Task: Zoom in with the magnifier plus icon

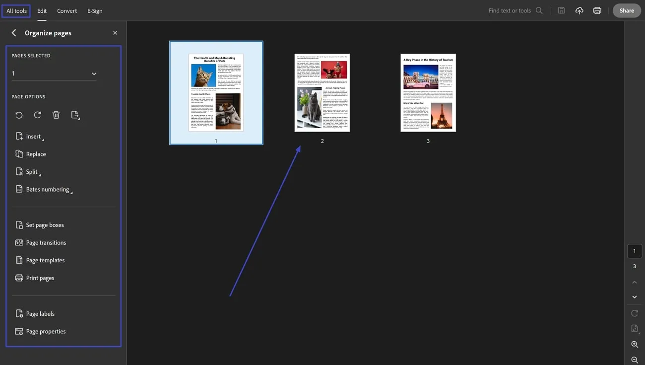Action: click(635, 344)
